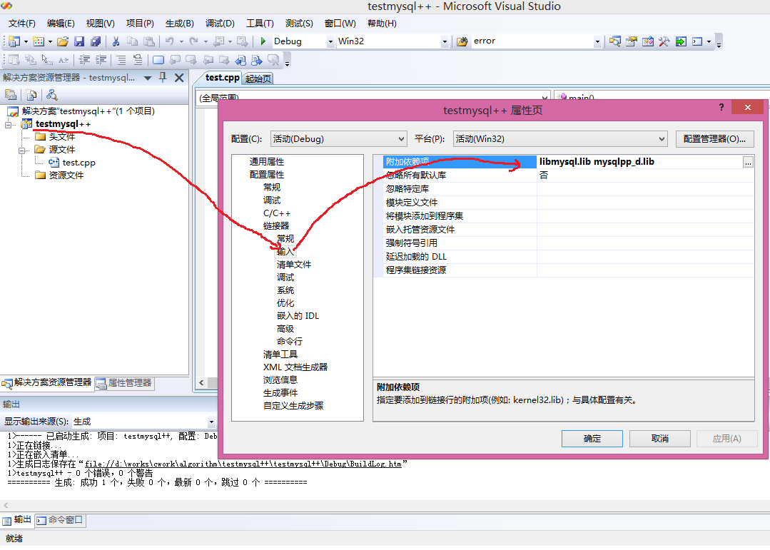Click the green Start Debugging arrow

pyautogui.click(x=263, y=41)
